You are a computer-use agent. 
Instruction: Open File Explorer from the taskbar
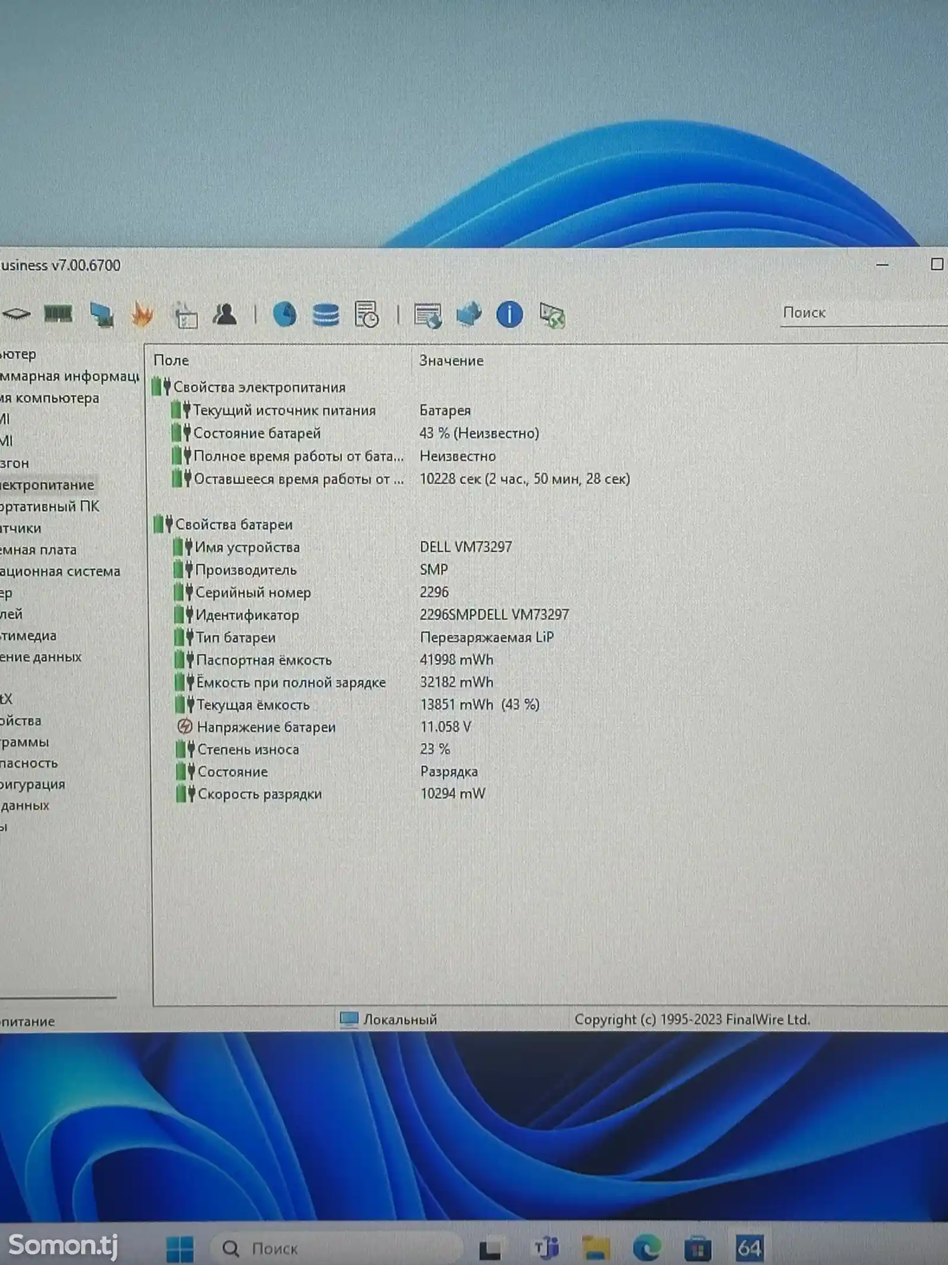(596, 1248)
